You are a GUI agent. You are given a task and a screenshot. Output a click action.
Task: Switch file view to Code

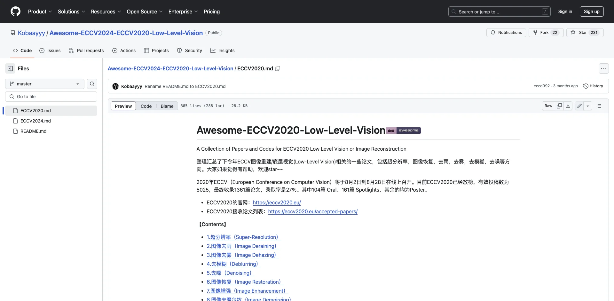(x=146, y=106)
